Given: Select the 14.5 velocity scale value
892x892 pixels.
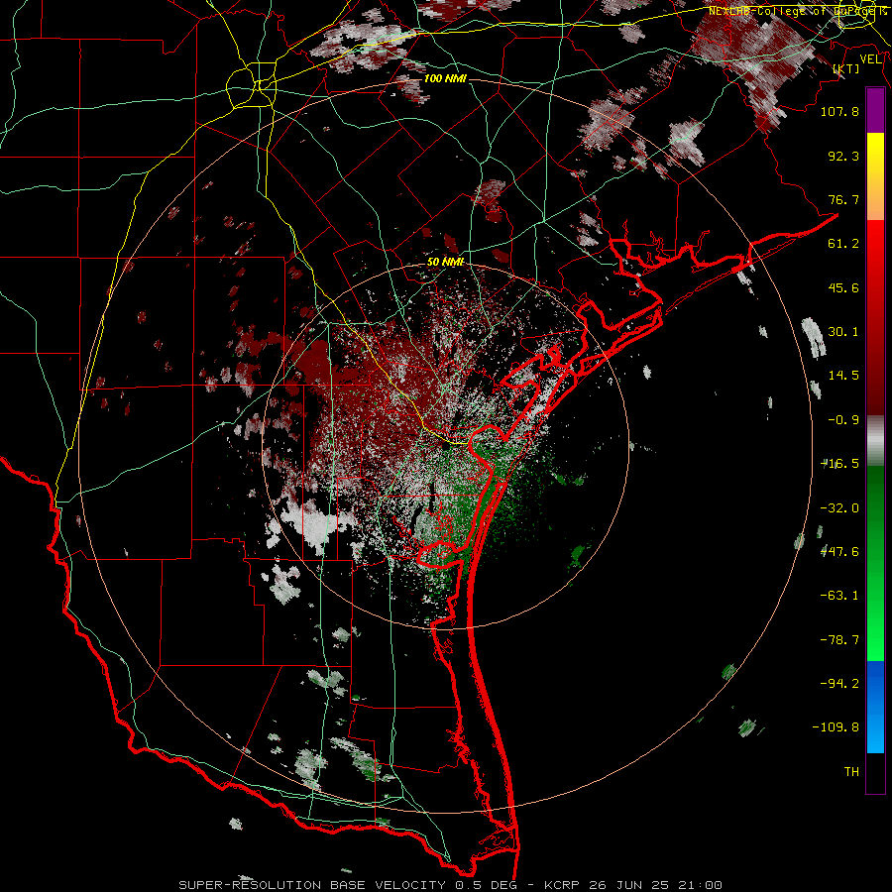Looking at the screenshot, I should click(843, 376).
